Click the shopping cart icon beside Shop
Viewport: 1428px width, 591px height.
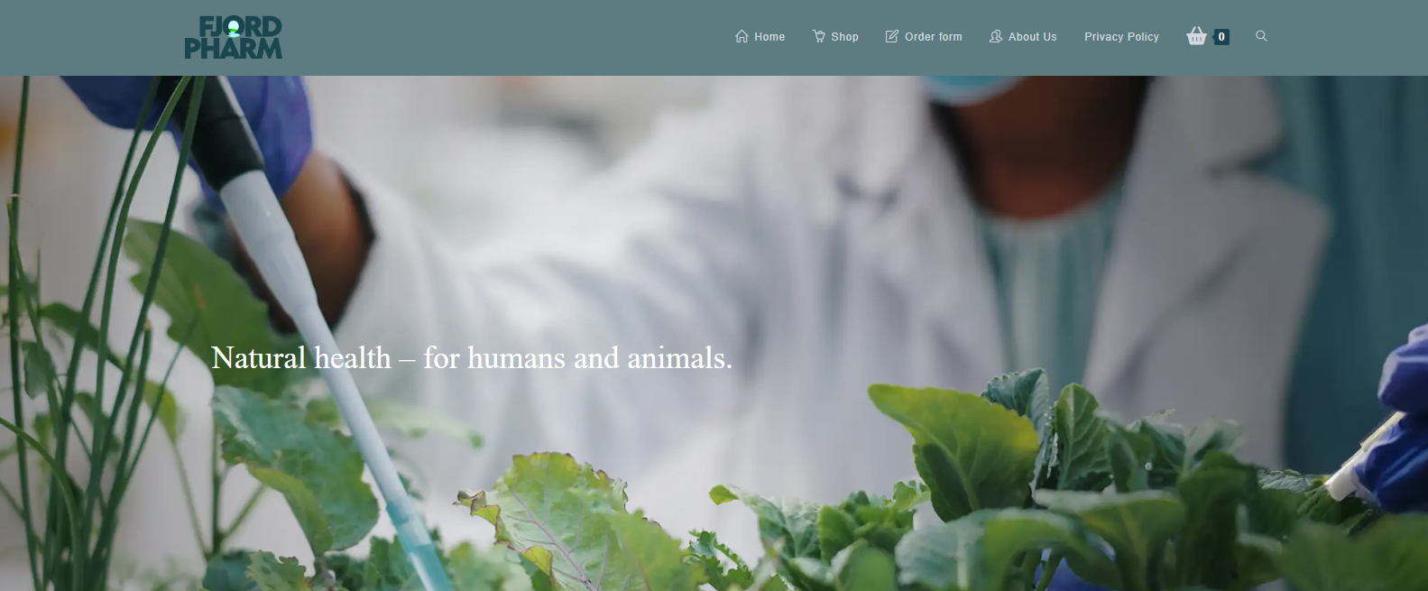pos(819,36)
